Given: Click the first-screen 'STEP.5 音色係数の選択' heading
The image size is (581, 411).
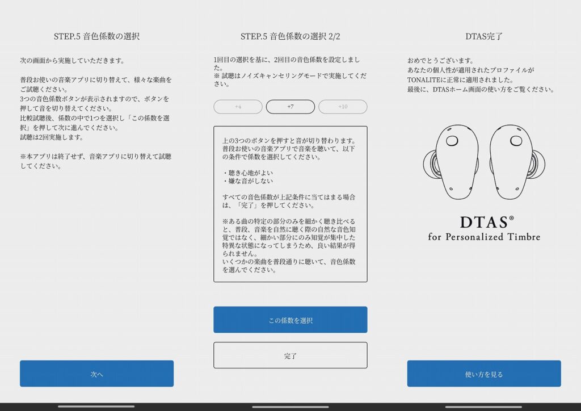Looking at the screenshot, I should (x=96, y=36).
